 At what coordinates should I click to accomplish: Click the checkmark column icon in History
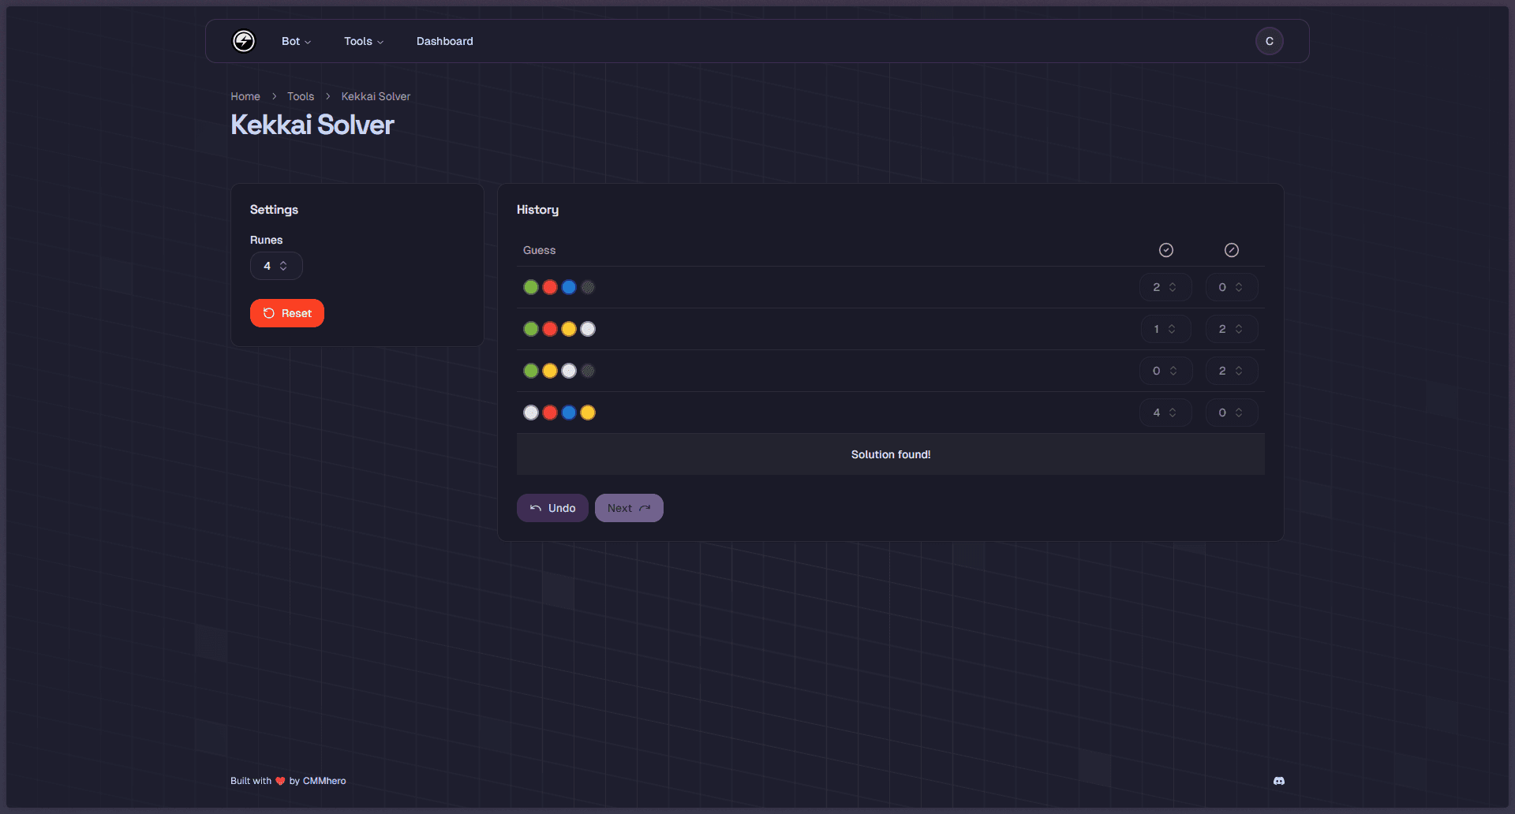click(x=1165, y=249)
